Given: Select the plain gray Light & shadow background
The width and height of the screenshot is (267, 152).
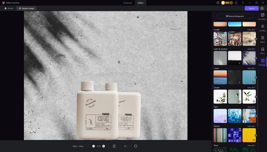Looking at the screenshot, I should coord(220,58).
